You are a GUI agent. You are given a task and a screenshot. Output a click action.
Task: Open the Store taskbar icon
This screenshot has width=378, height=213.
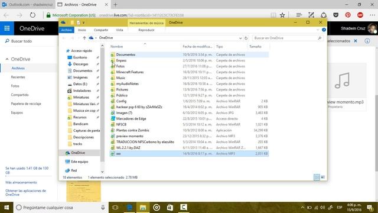click(x=170, y=208)
